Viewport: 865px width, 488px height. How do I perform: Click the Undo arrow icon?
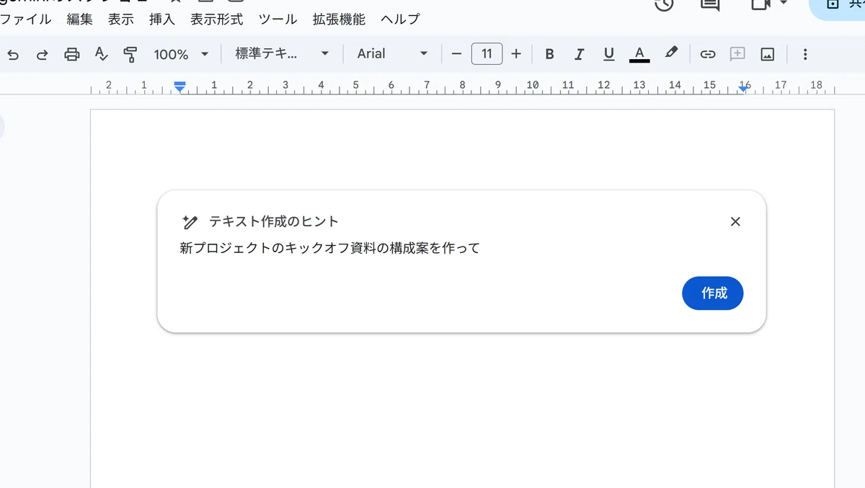coord(13,54)
